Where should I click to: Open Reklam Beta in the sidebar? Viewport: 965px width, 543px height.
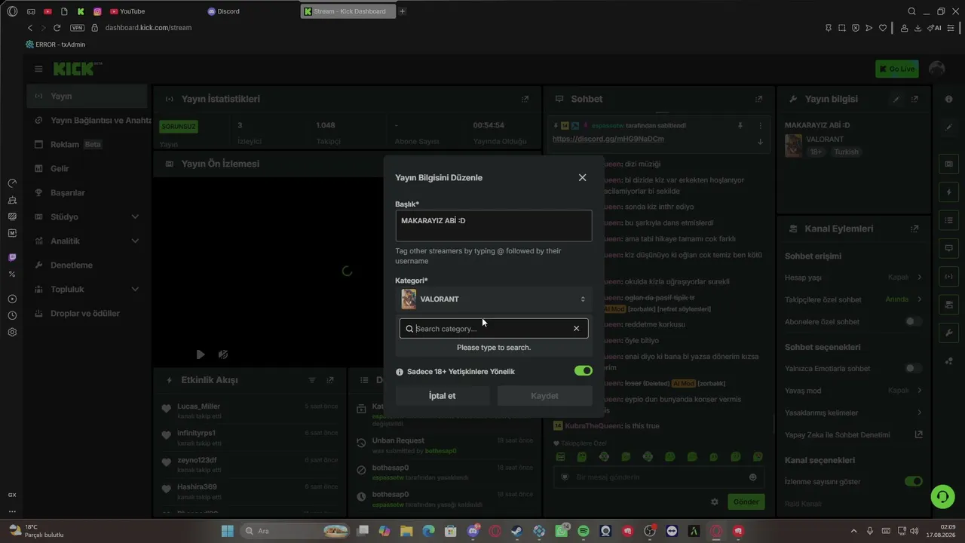[87, 145]
